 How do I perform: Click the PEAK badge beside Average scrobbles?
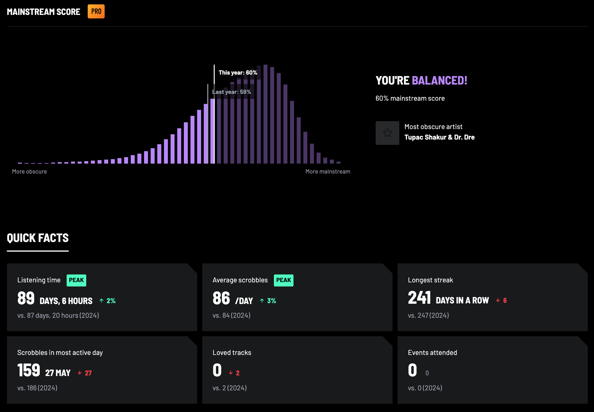pyautogui.click(x=283, y=280)
